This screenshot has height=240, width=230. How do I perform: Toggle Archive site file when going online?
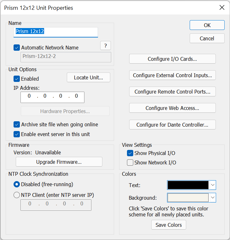[17, 124]
